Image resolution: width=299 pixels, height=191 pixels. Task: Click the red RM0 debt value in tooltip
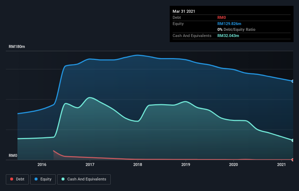221,17
